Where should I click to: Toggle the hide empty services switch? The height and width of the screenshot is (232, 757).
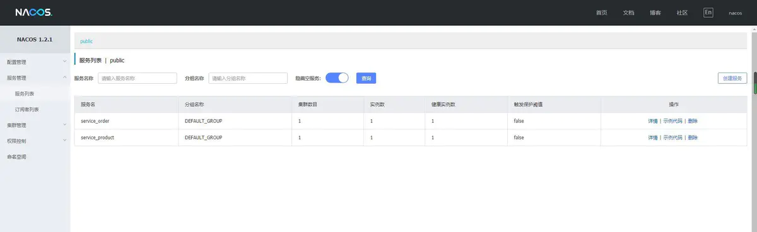pos(337,78)
